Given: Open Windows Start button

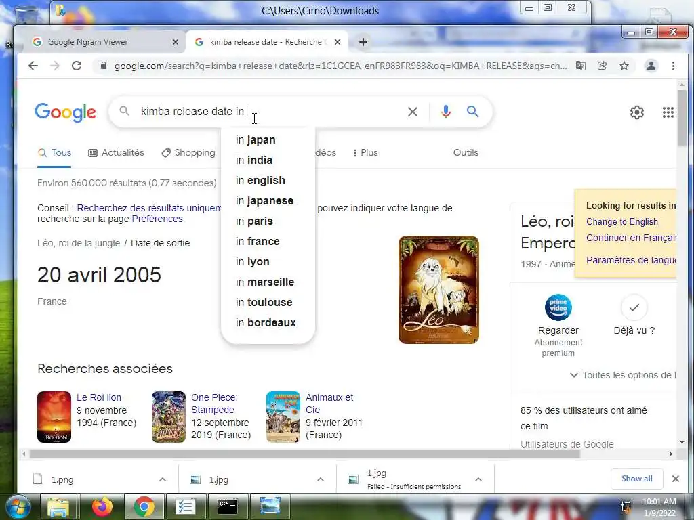Looking at the screenshot, I should (17, 506).
